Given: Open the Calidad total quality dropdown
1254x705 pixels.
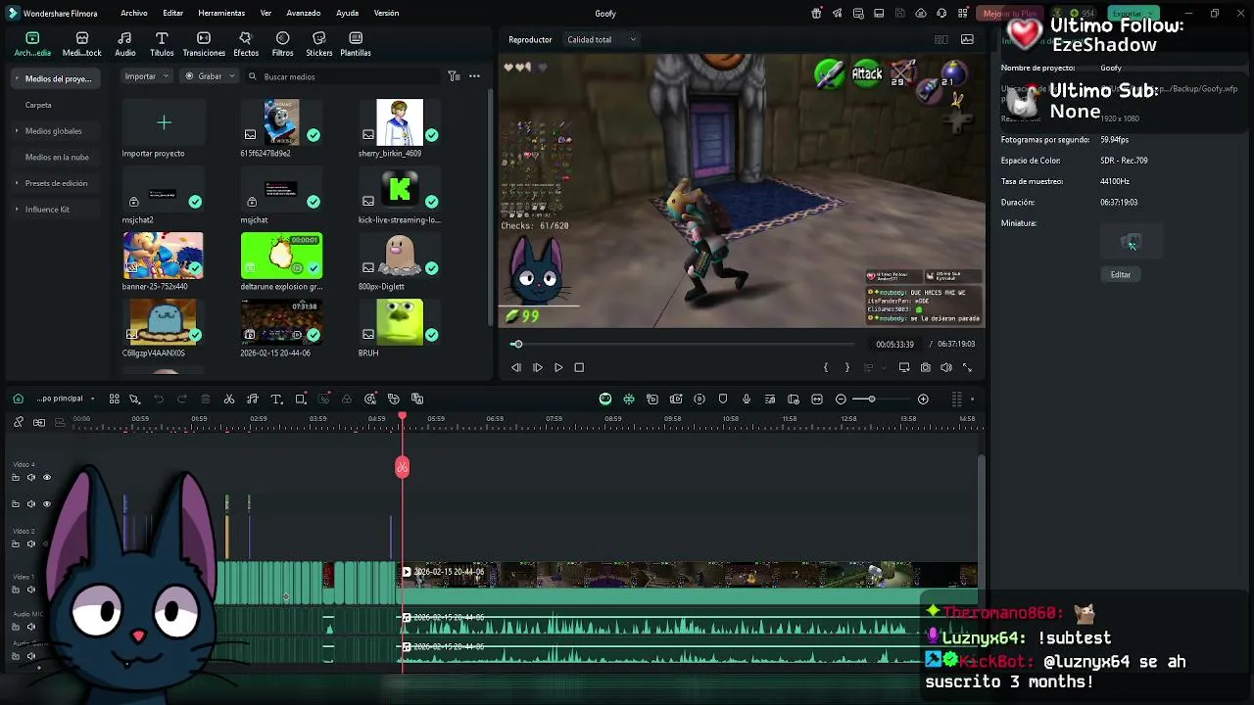Looking at the screenshot, I should [x=602, y=39].
